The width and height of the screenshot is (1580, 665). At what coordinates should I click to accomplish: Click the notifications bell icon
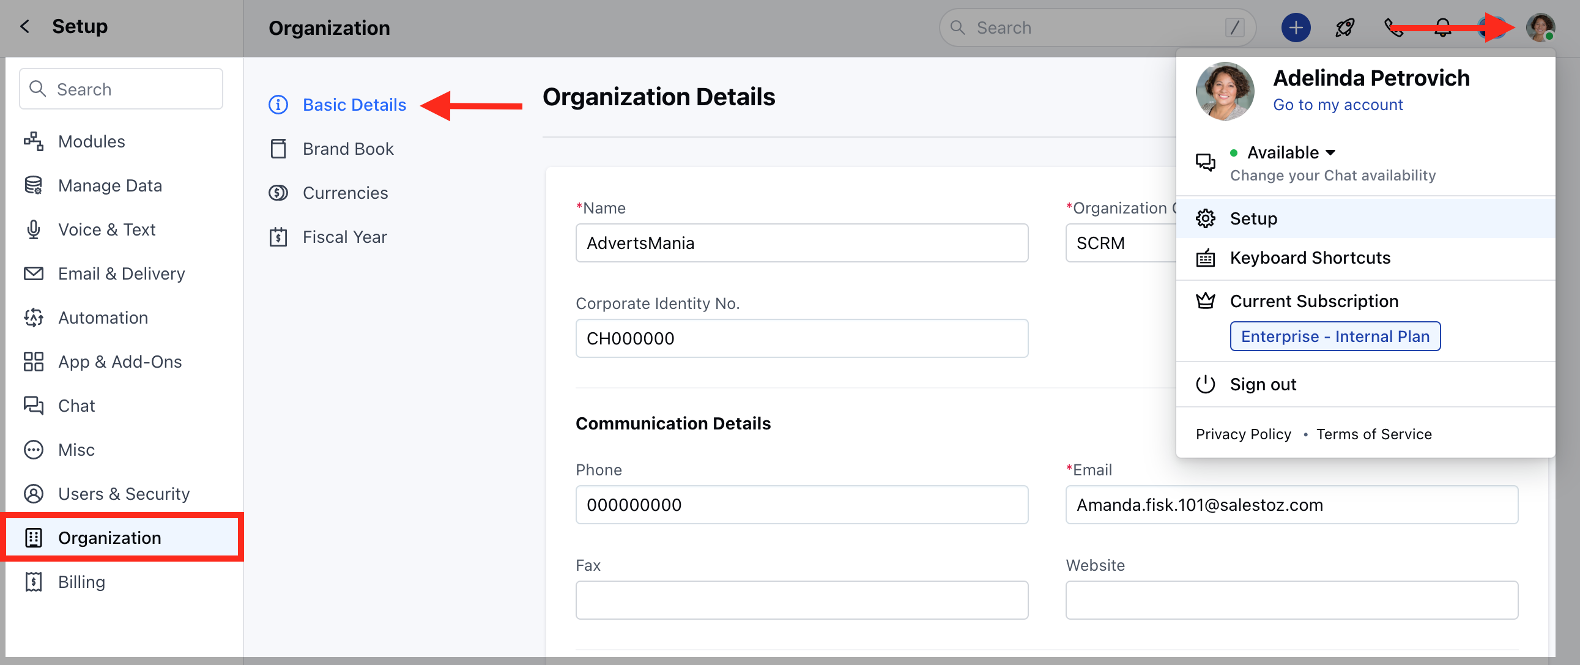point(1442,28)
